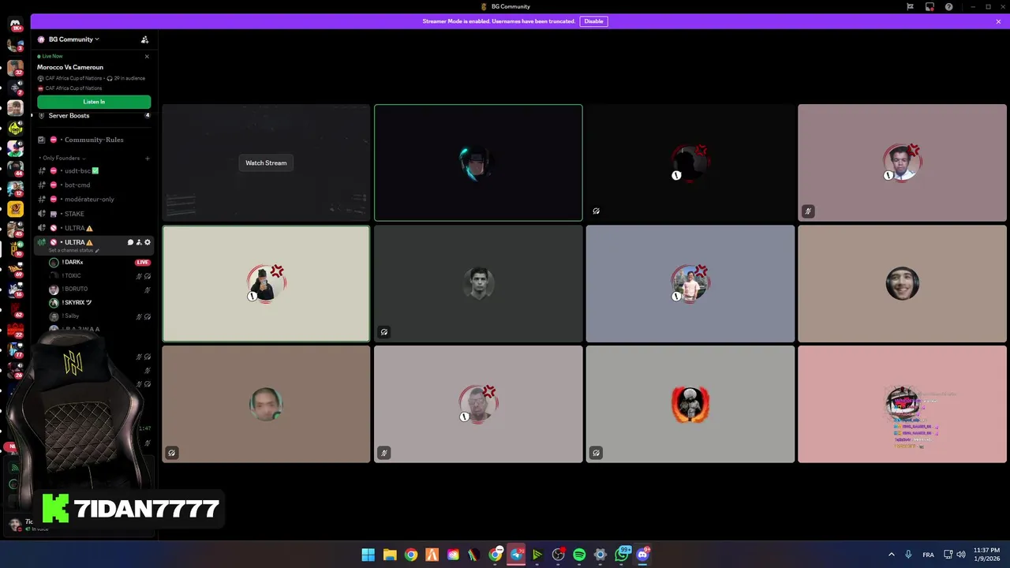Open settings gear of active ULTRA channel
Image resolution: width=1010 pixels, height=568 pixels.
click(x=148, y=242)
